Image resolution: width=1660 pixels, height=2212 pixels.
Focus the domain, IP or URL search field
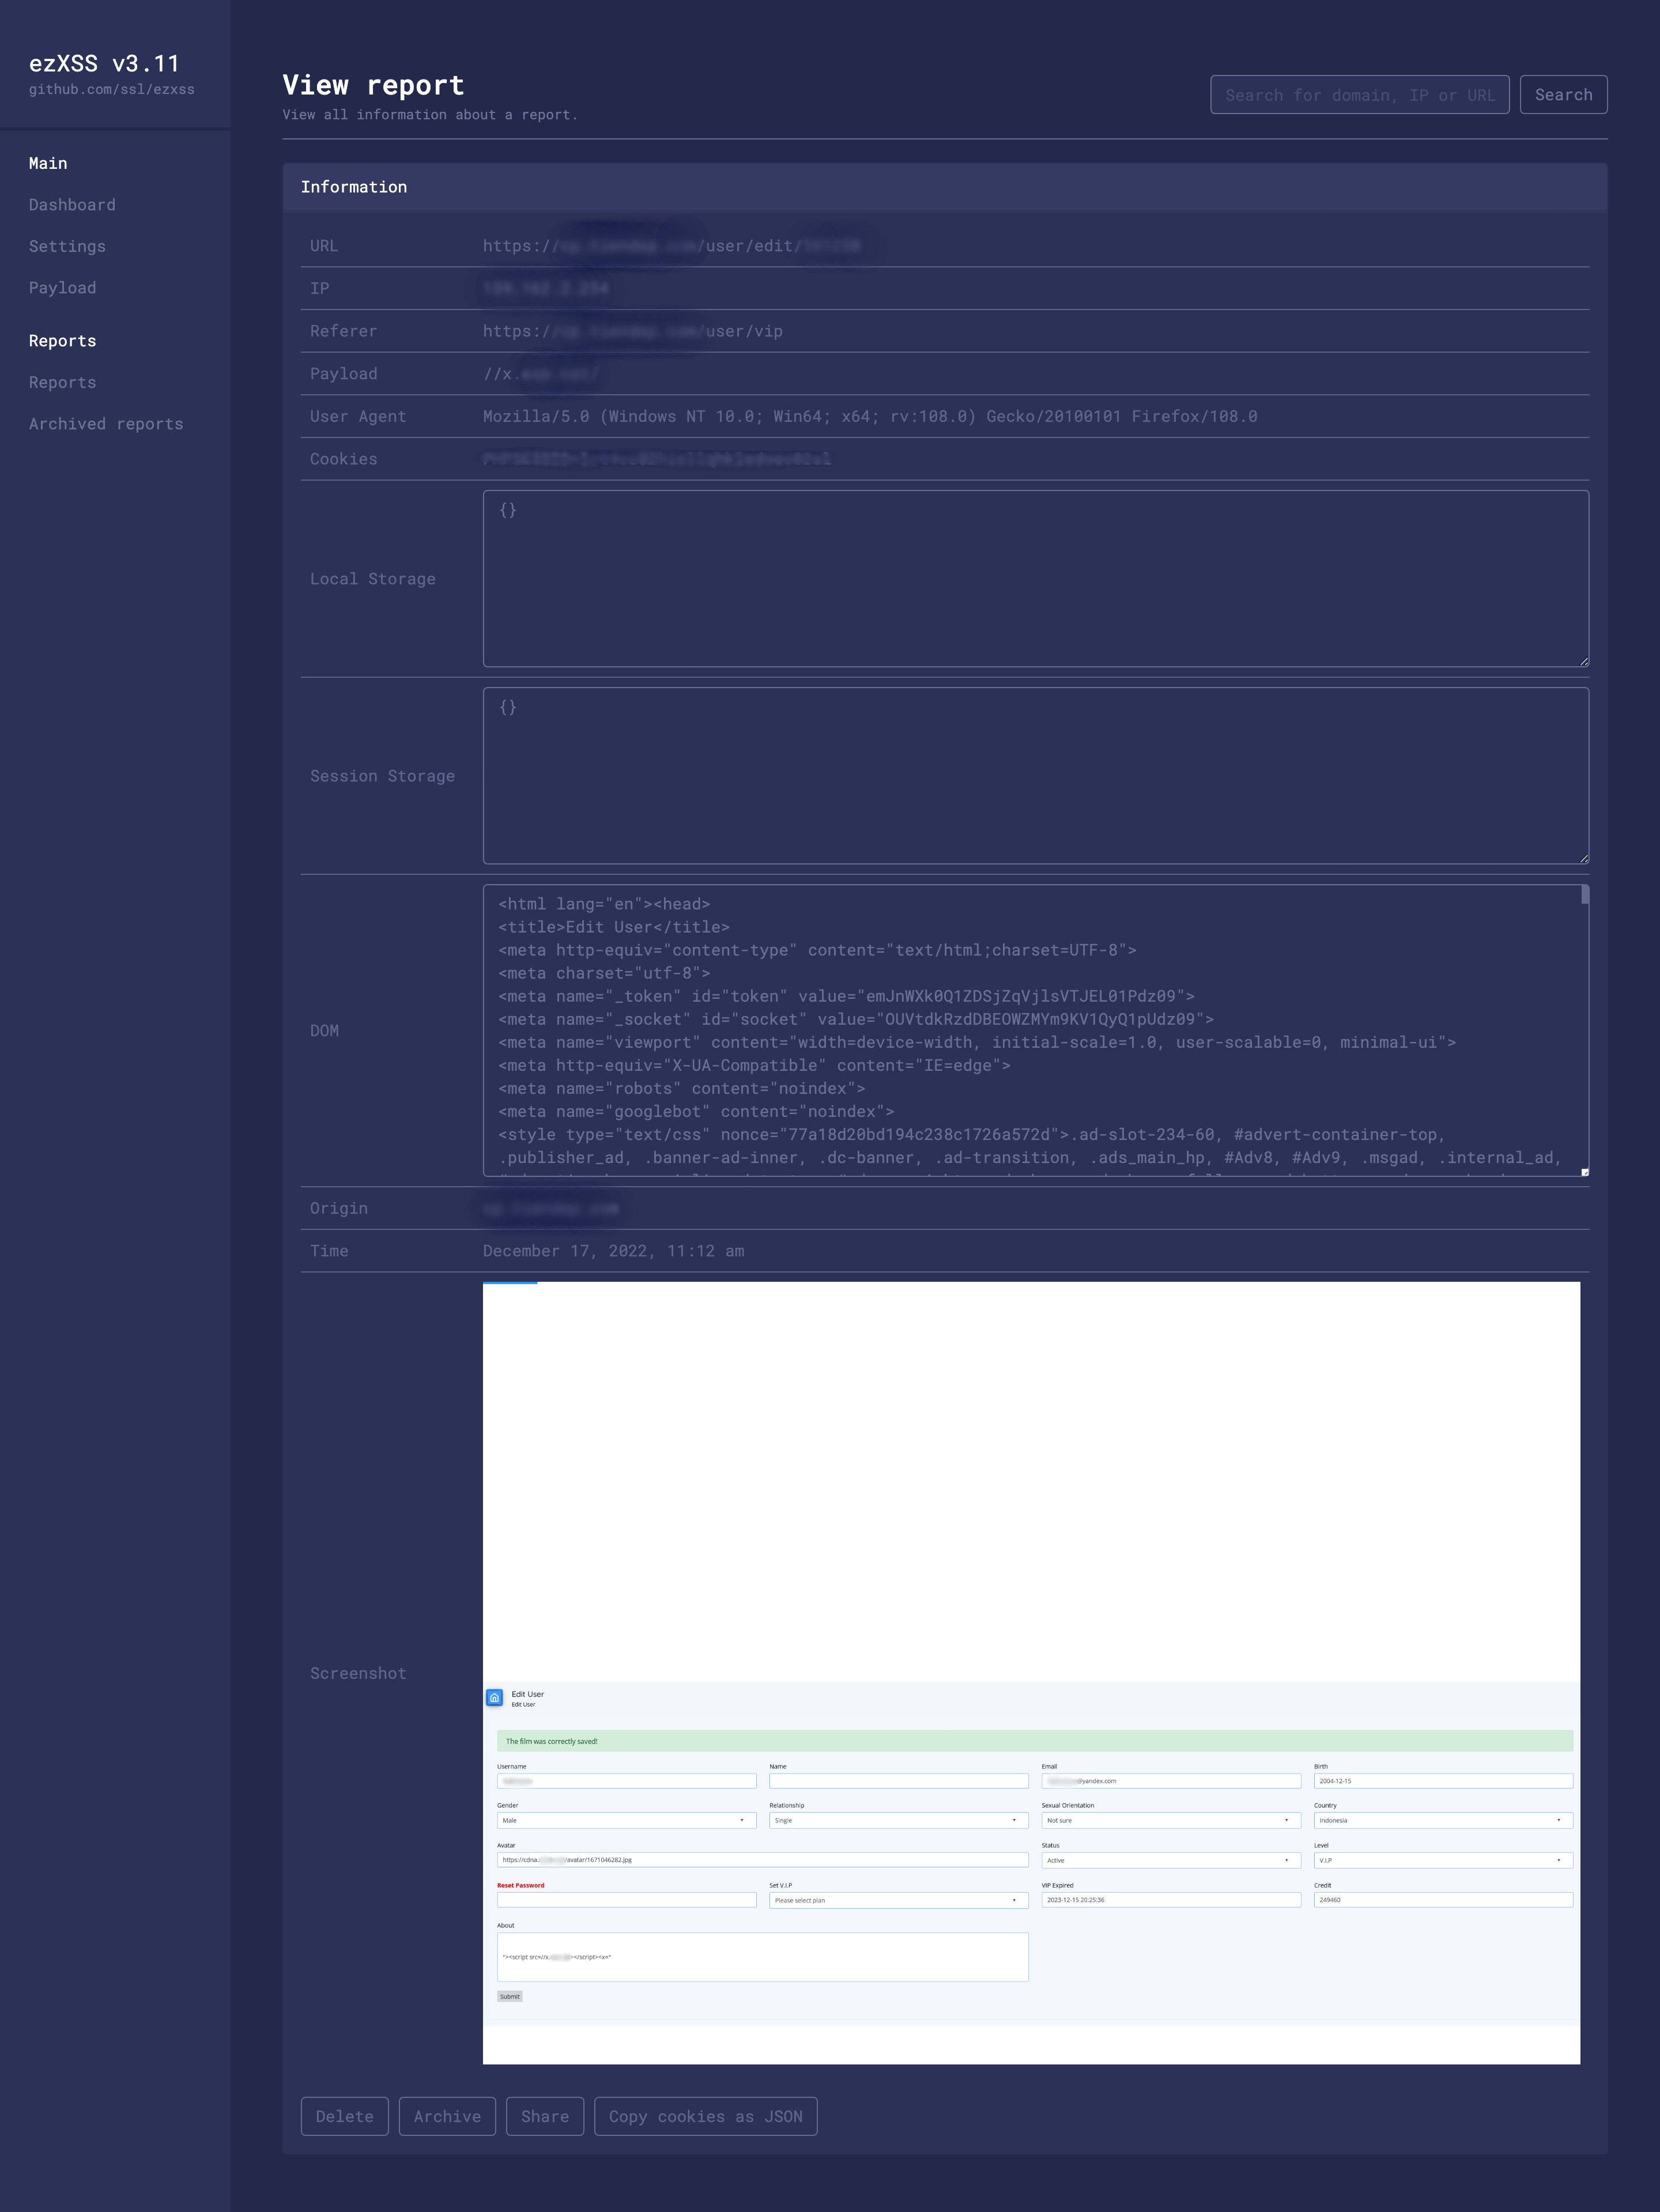click(1359, 95)
